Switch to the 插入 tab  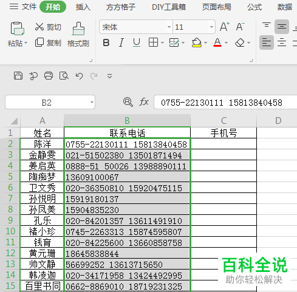click(83, 7)
